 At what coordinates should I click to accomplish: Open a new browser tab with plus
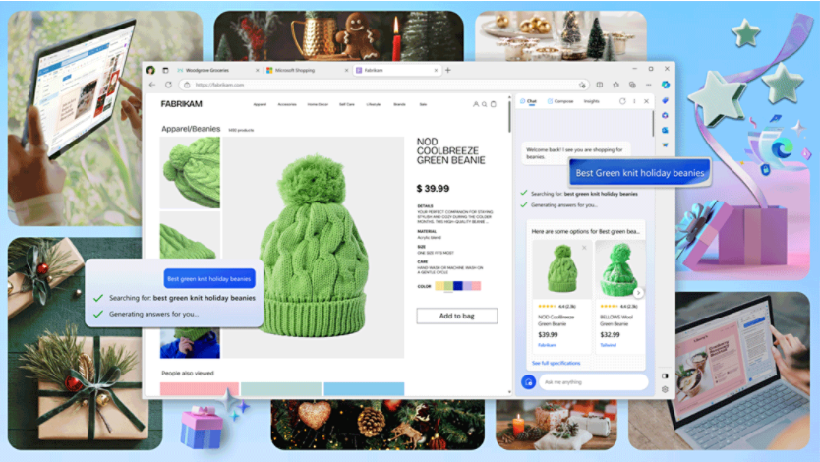click(x=447, y=70)
